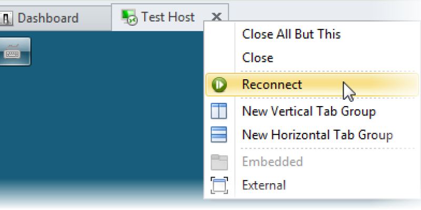
Task: Click the Test Host tab's connection icon
Action: (129, 17)
